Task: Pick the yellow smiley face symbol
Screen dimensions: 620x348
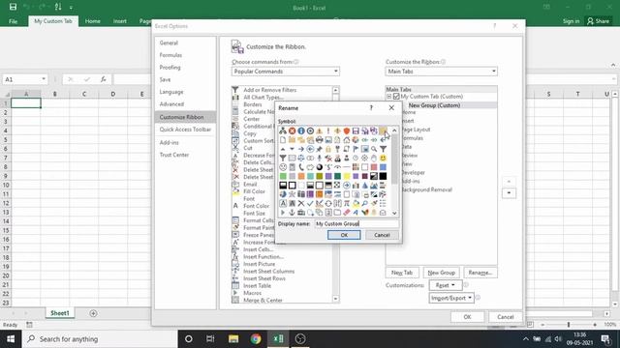Action: point(383,158)
